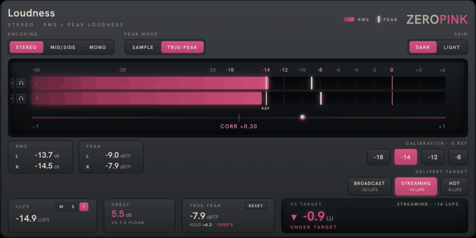
Task: Click RMS R value -14.5 dB
Action: coord(47,166)
